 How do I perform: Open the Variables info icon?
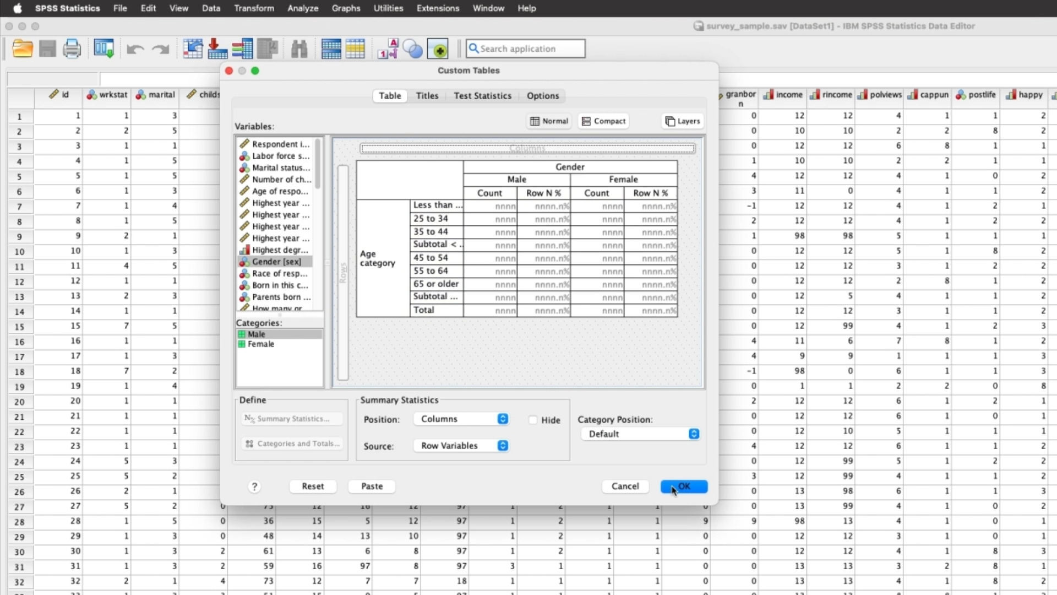pos(242,48)
